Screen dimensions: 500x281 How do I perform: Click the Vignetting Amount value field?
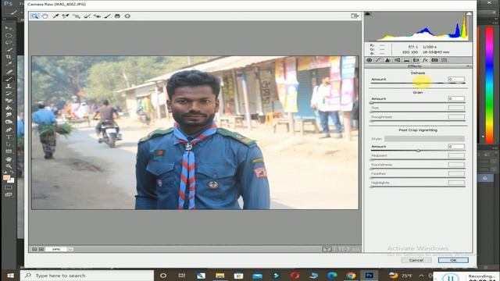(x=456, y=146)
